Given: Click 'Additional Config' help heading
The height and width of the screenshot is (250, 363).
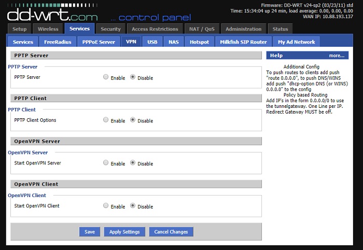Looking at the screenshot, I should [x=301, y=67].
